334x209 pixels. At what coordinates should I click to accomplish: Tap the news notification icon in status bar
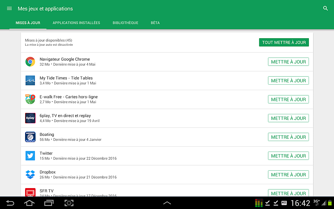[x=284, y=203]
